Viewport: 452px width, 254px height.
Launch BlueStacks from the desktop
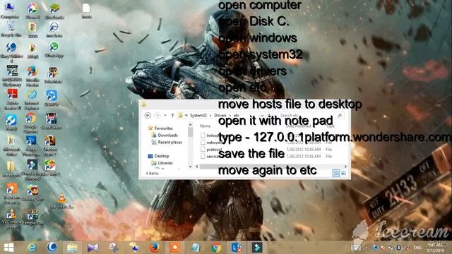point(54,11)
